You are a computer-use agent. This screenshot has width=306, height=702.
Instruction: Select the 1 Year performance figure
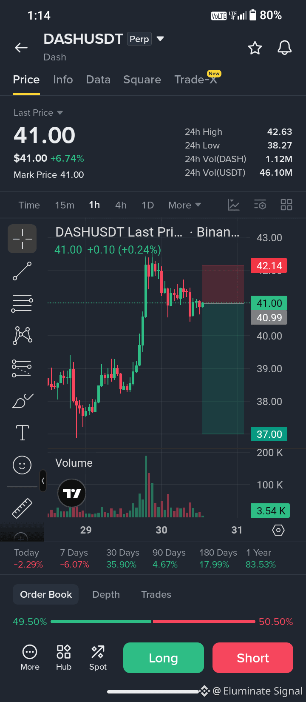tap(261, 559)
